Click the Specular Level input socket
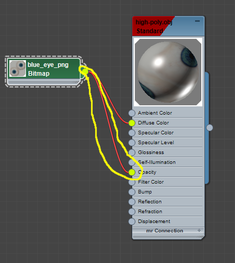This screenshot has width=235, height=263. tap(132, 143)
